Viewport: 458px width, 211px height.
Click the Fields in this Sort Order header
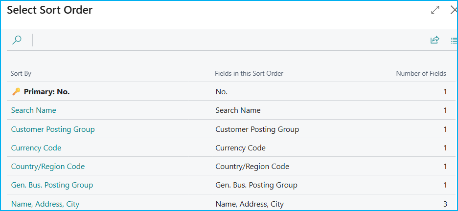pyautogui.click(x=249, y=74)
